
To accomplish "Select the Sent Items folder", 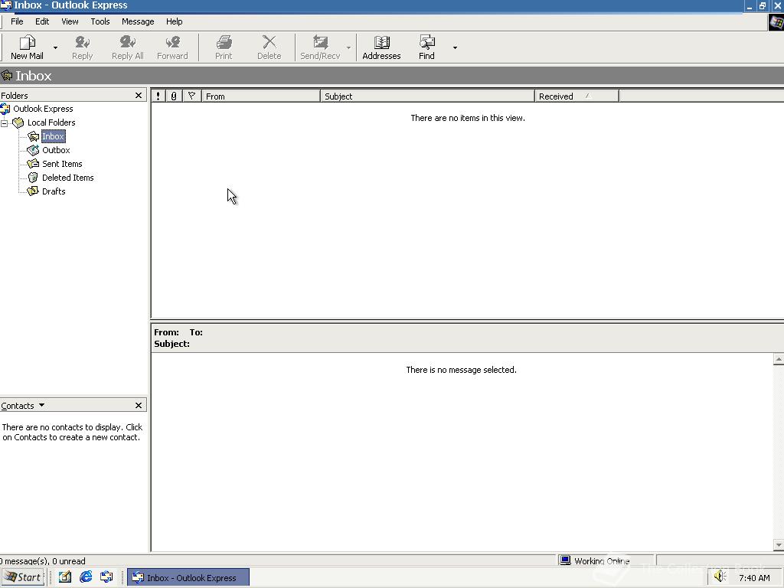I will [x=62, y=164].
